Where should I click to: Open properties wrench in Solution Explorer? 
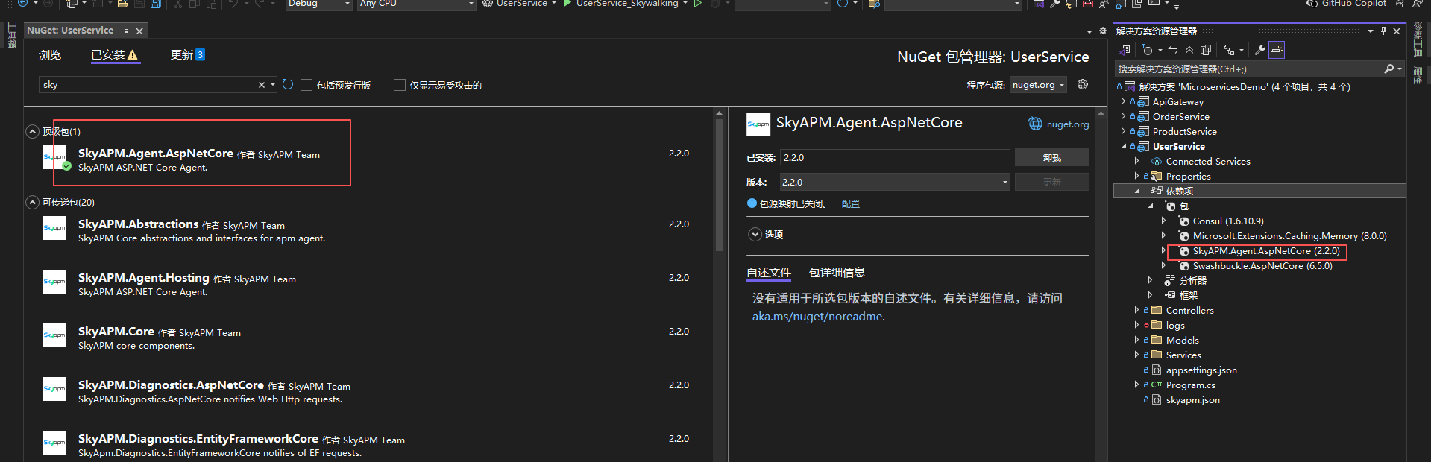1260,50
